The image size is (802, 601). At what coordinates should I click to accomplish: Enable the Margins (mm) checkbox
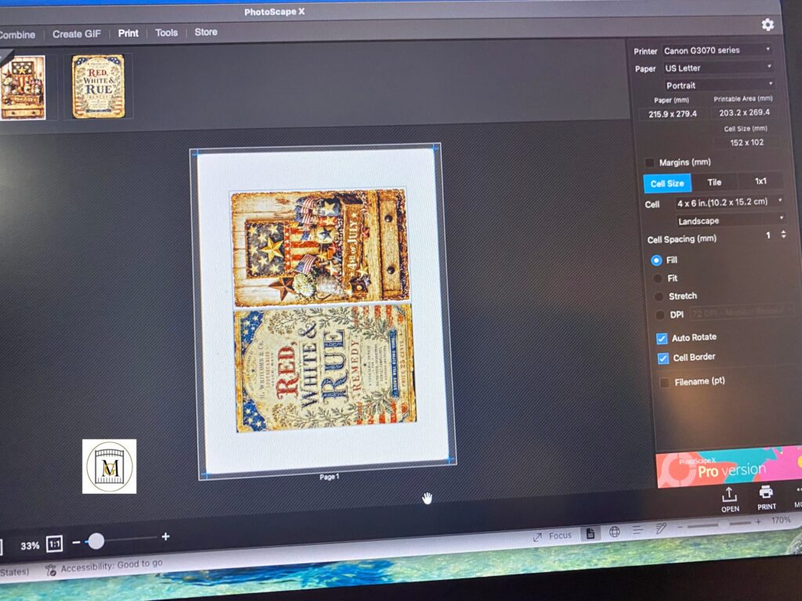649,163
